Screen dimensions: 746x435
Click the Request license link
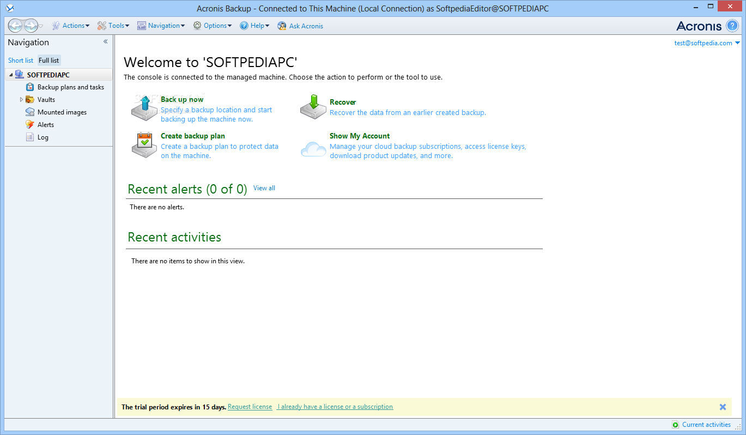(250, 407)
